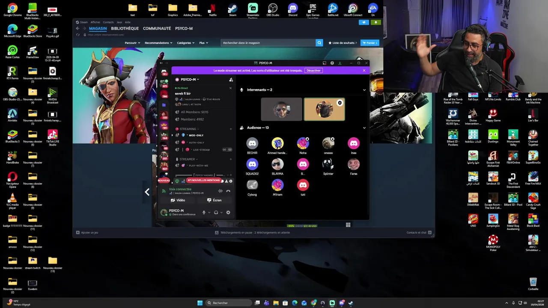Expand Steam store Catégories dropdown
The height and width of the screenshot is (308, 548).
(186, 43)
